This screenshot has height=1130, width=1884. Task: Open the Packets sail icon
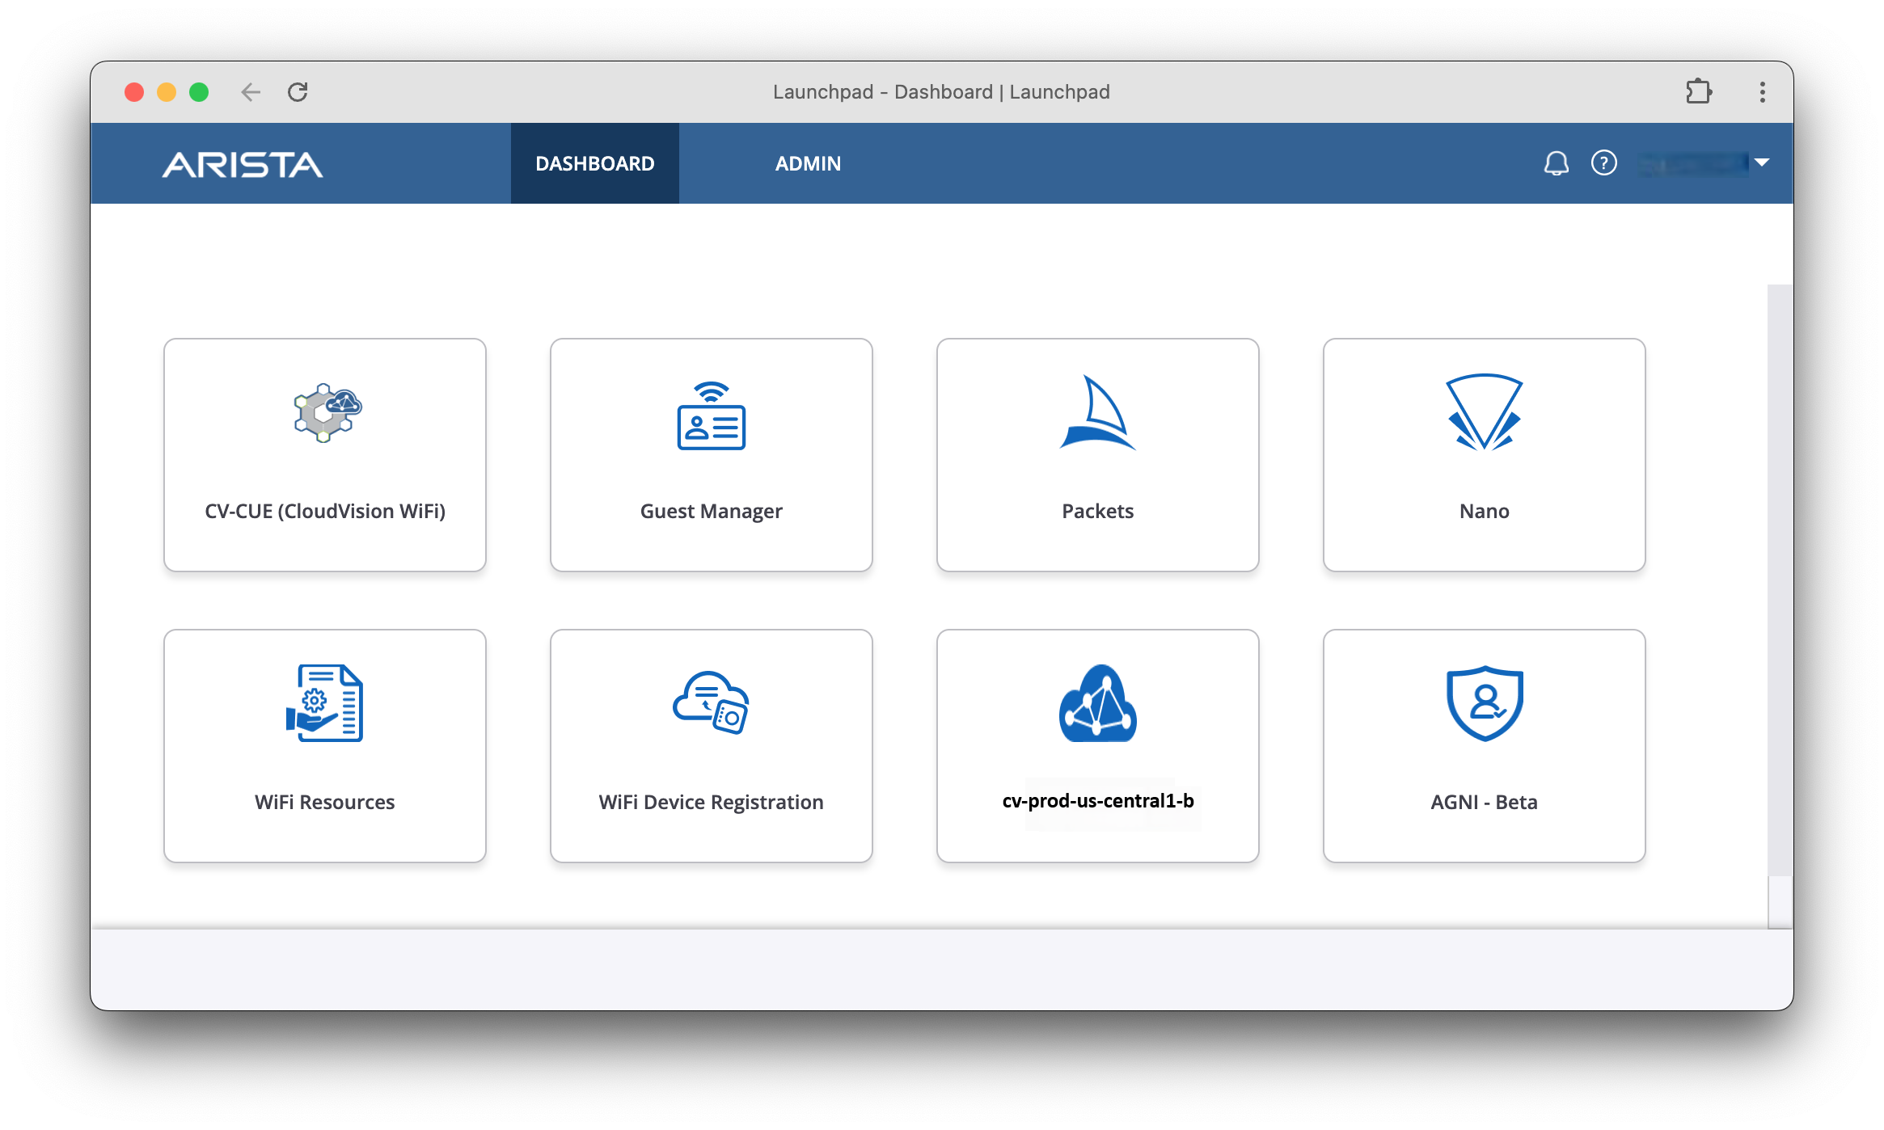click(x=1097, y=413)
